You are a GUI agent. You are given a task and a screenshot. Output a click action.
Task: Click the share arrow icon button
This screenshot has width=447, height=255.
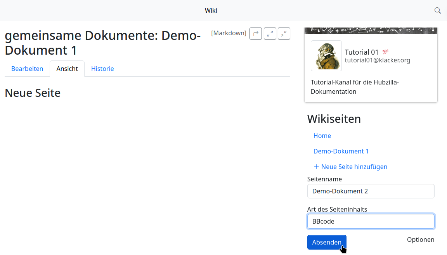pos(256,34)
